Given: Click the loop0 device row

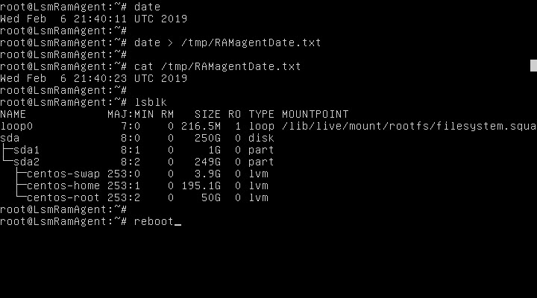Looking at the screenshot, I should [16, 126].
